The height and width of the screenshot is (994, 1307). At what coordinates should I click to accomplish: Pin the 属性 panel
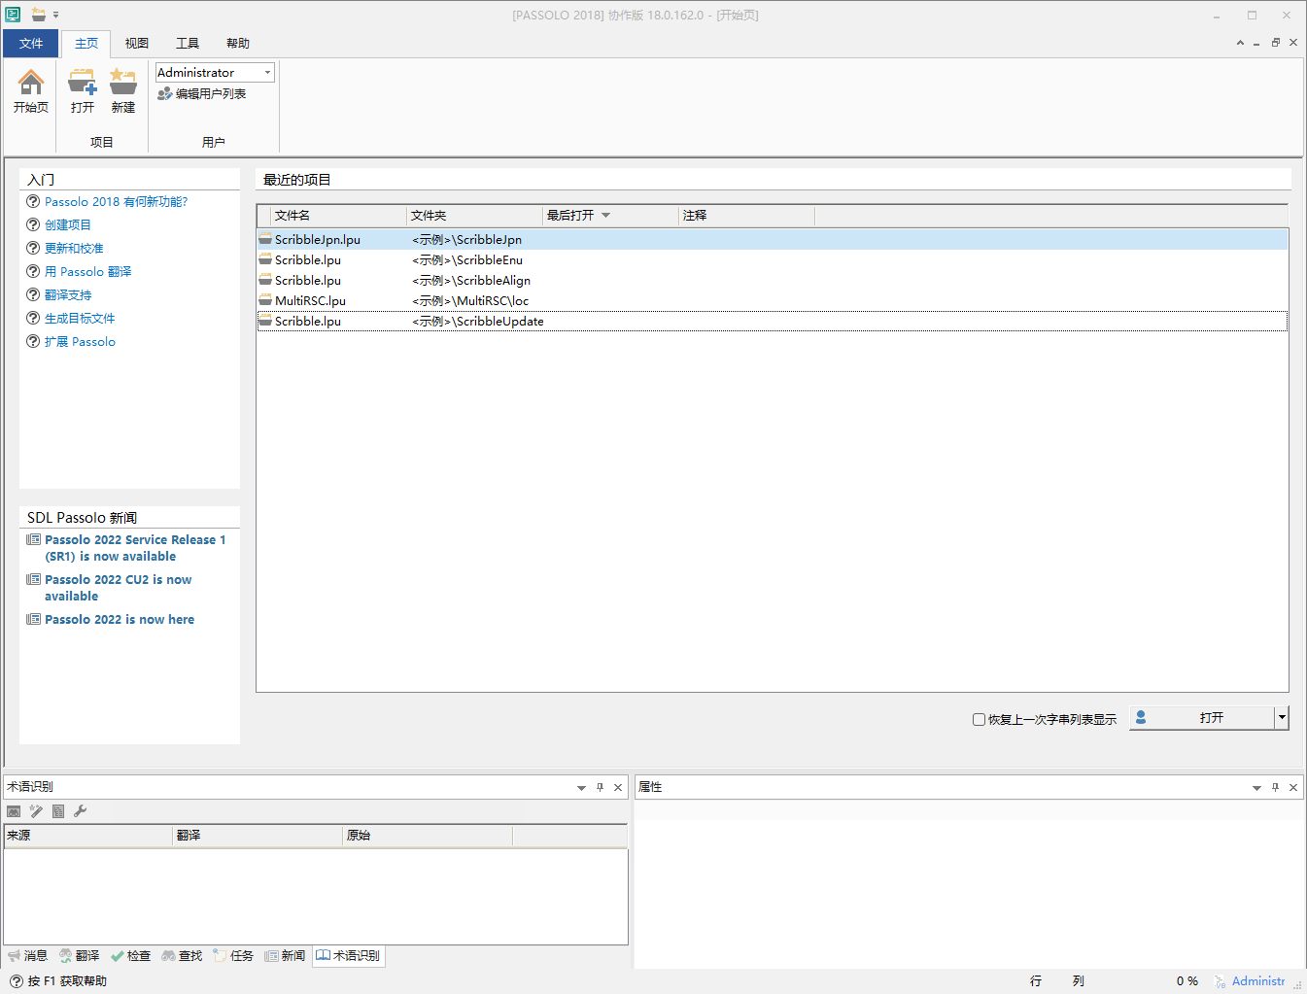[1275, 787]
